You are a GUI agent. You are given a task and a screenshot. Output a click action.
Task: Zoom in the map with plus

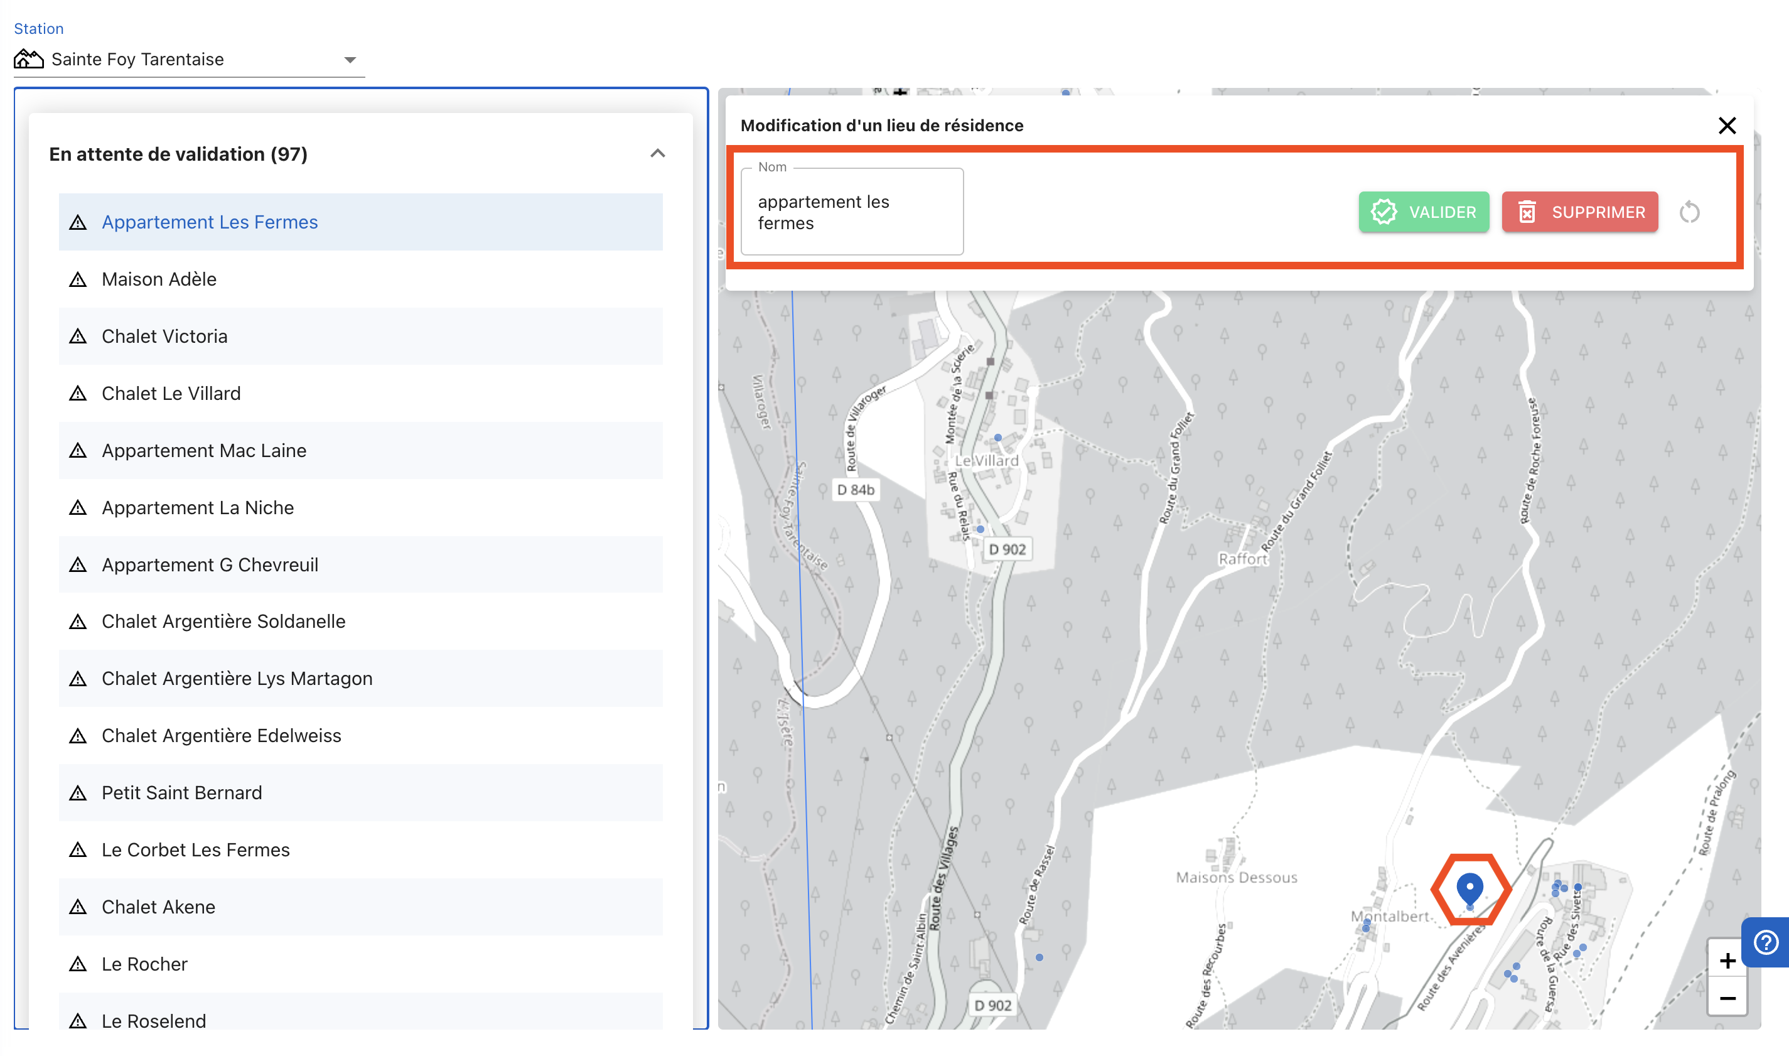point(1726,961)
